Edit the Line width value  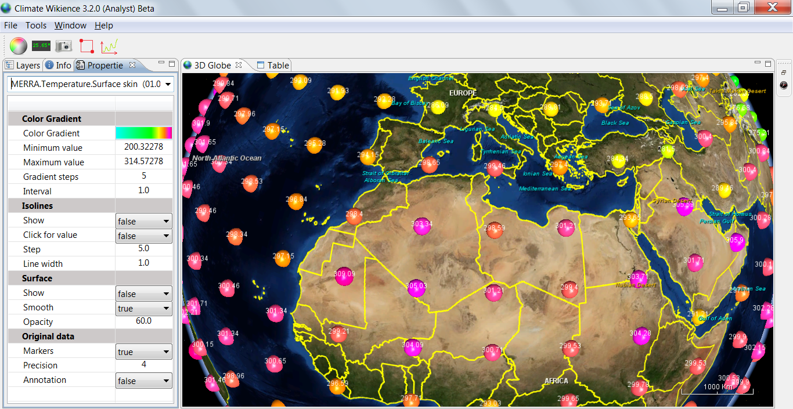click(x=144, y=263)
